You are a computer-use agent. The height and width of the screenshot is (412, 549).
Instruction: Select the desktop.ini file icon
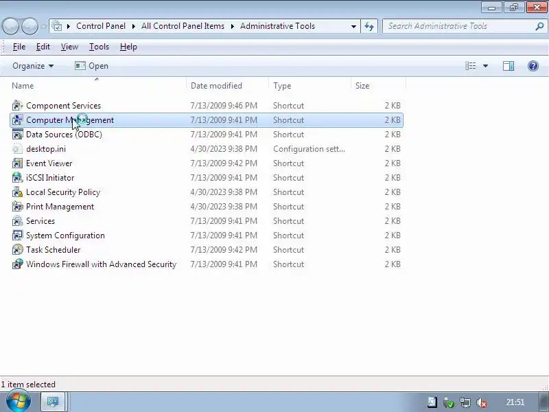[x=17, y=149]
